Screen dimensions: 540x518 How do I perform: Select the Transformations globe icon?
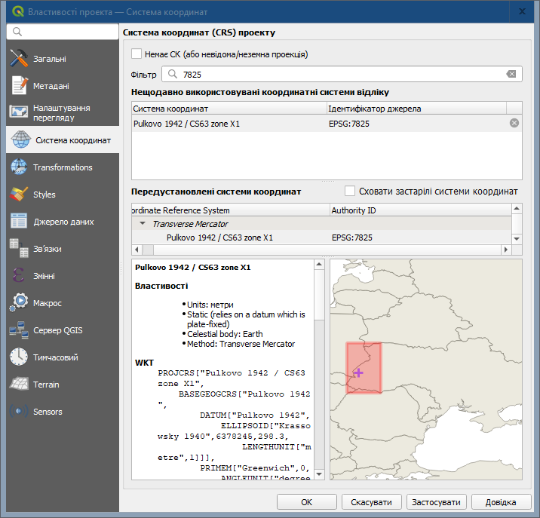point(19,167)
